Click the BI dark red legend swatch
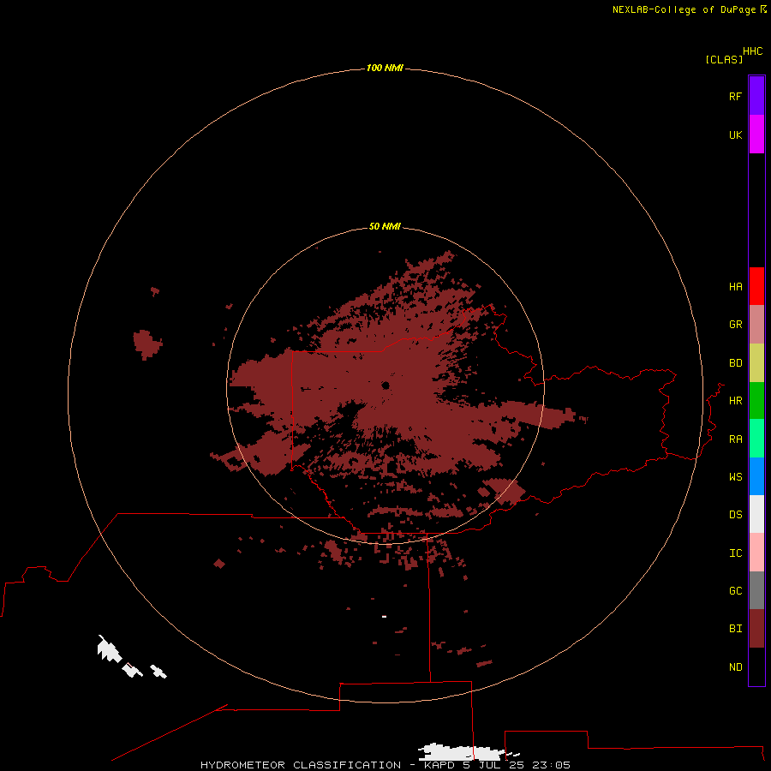This screenshot has width=771, height=771. coord(756,629)
